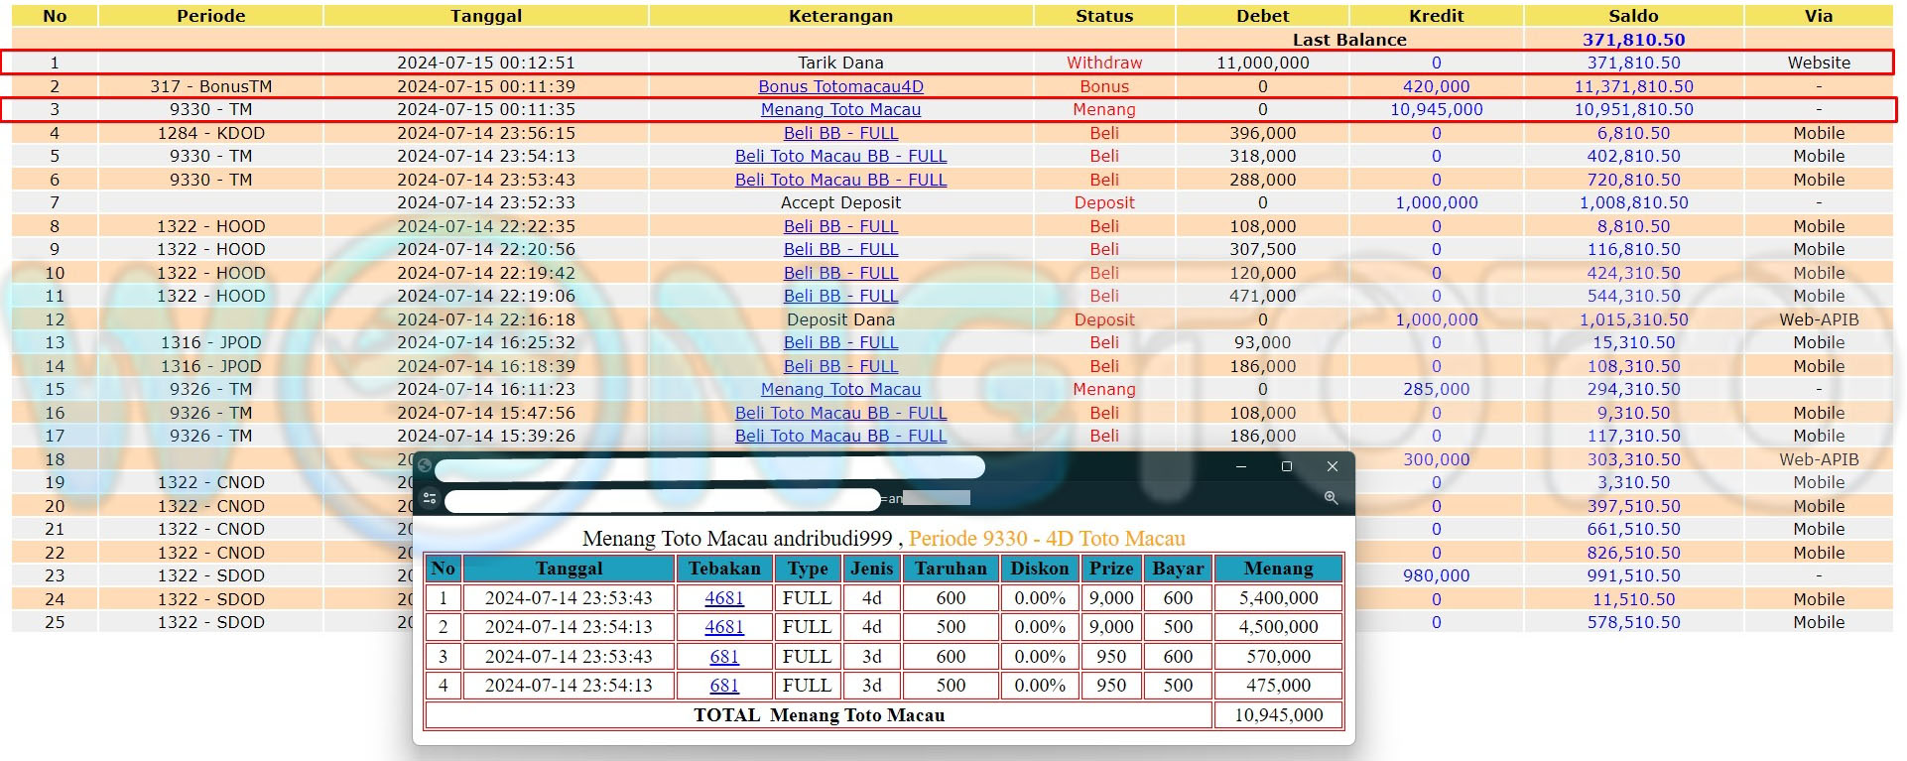Click the Saldo column header
The width and height of the screenshot is (1907, 761).
[x=1633, y=16]
